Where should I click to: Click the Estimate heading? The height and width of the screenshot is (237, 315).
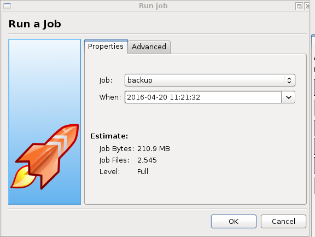click(x=109, y=136)
